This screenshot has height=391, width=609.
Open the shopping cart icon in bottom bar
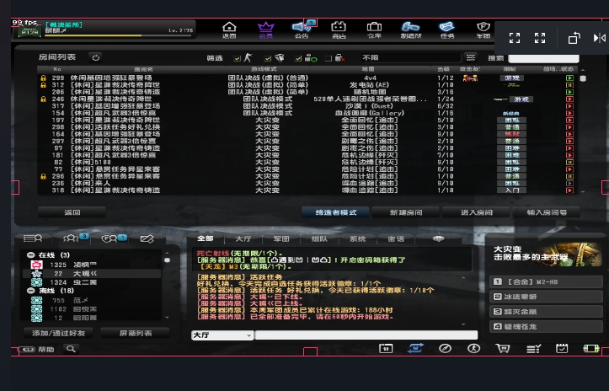click(x=503, y=348)
